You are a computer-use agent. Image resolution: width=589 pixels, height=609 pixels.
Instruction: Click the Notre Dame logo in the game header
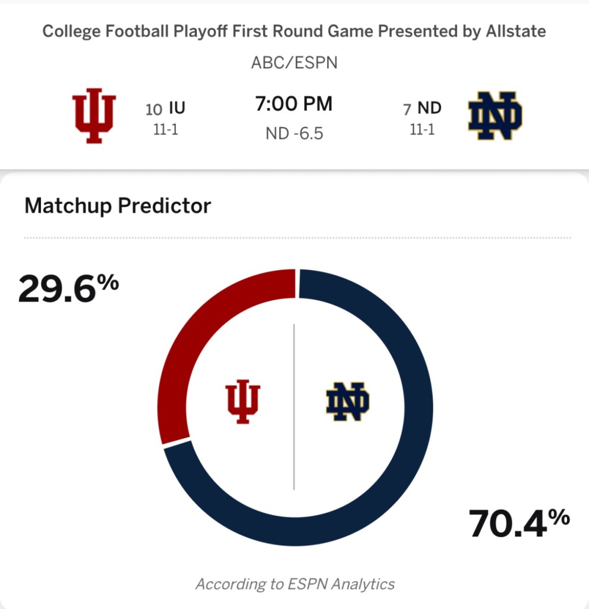tap(495, 116)
